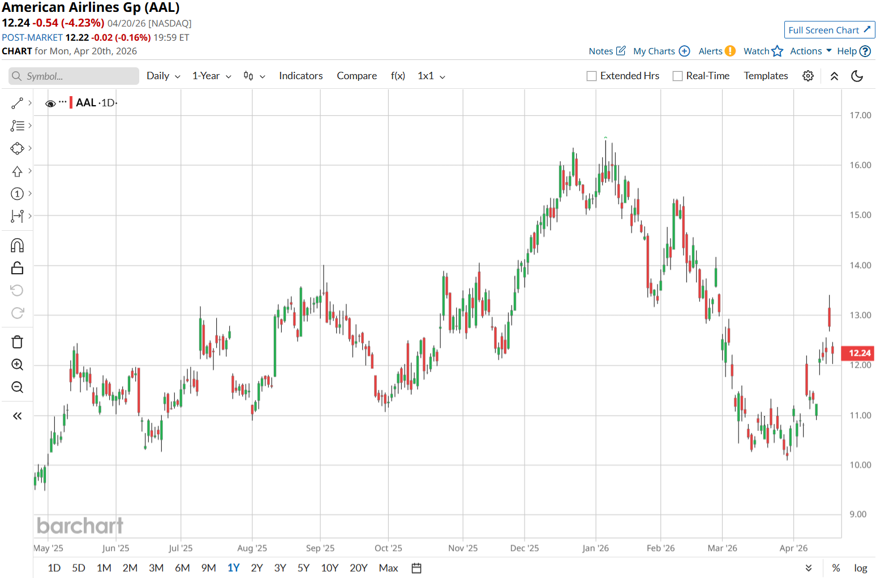
Task: Toggle magnet snap mode
Action: (17, 245)
